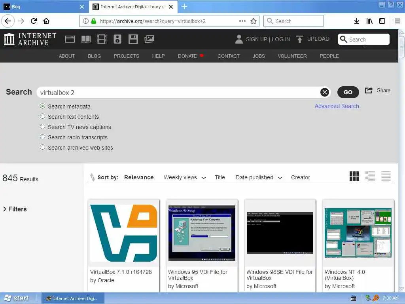Toggle sort direction arrows beside Sort by
Viewport: 405px width, 304px height.
(92, 177)
